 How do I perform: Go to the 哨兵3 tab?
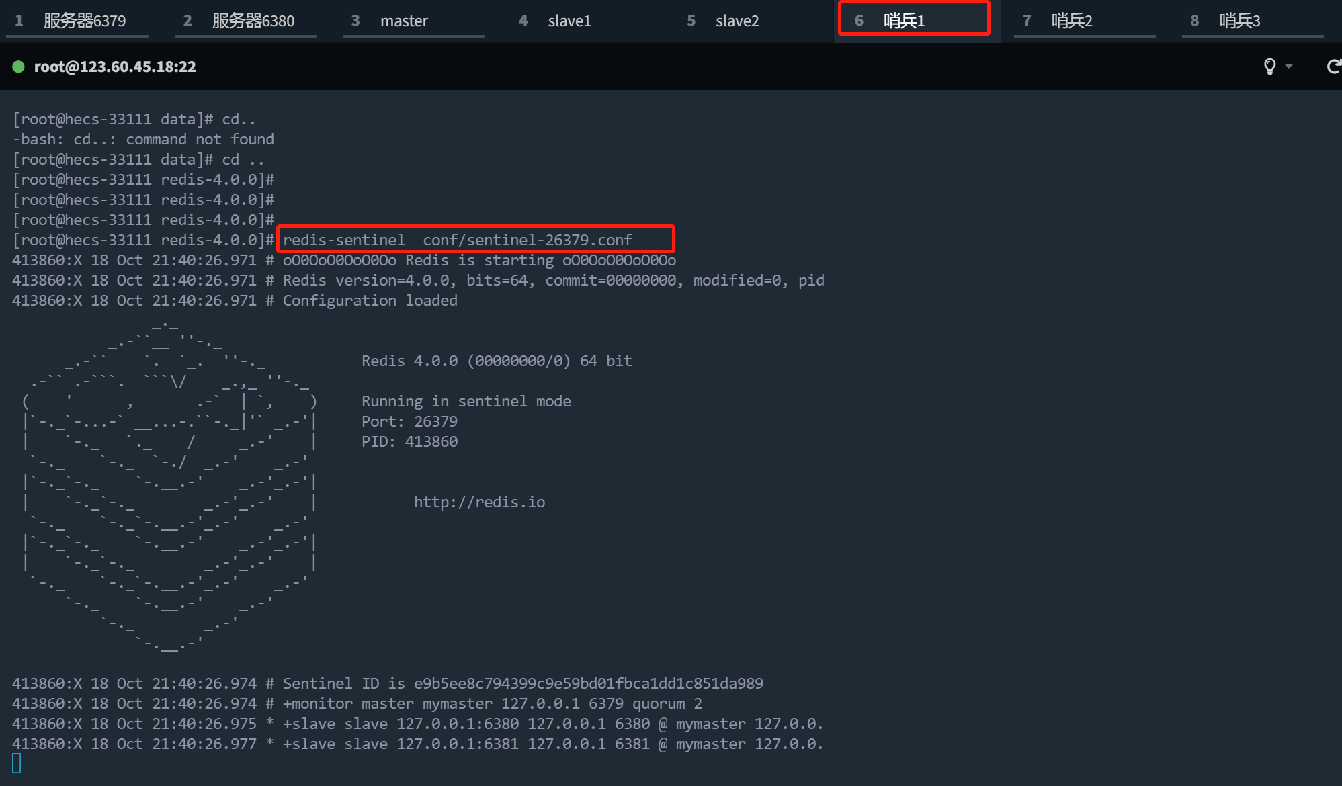pyautogui.click(x=1240, y=21)
